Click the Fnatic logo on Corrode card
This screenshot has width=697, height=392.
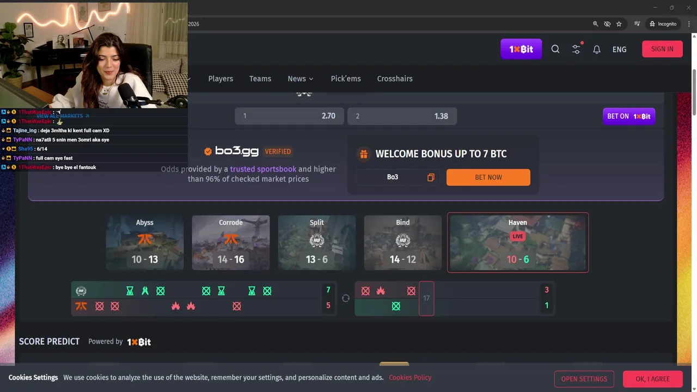click(x=231, y=240)
